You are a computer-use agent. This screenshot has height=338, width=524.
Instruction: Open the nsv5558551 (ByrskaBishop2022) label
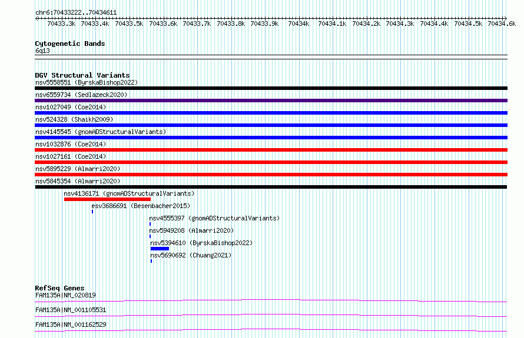pos(87,82)
